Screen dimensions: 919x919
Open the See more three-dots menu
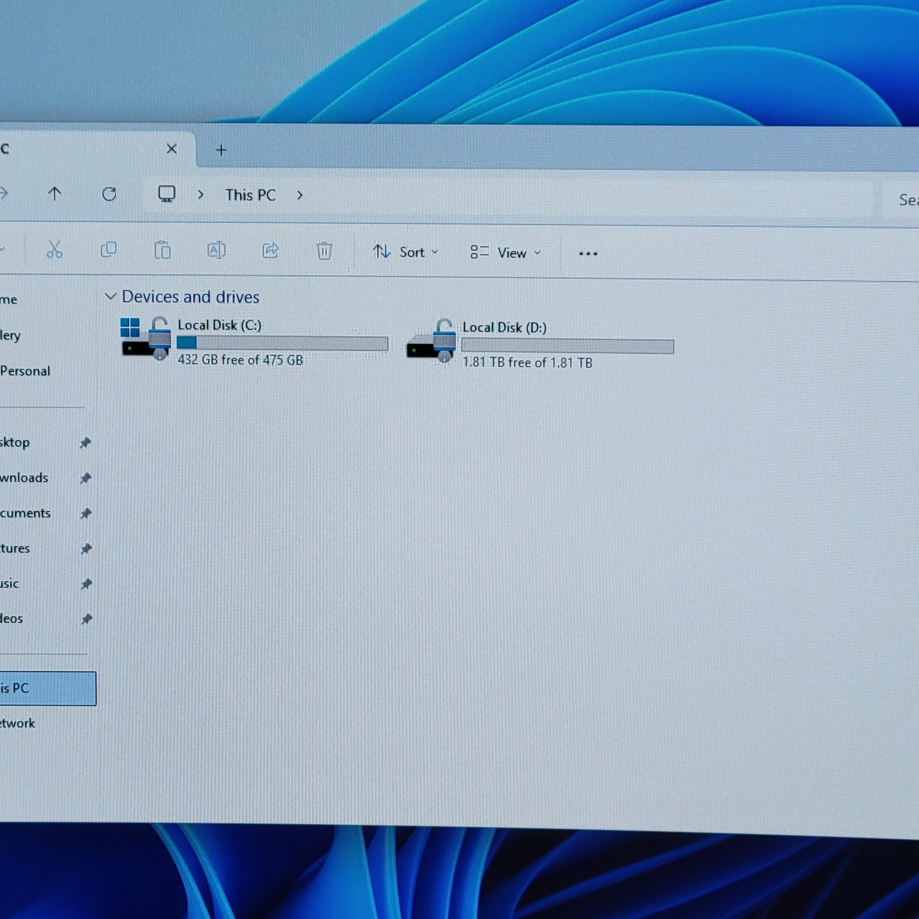pos(588,254)
